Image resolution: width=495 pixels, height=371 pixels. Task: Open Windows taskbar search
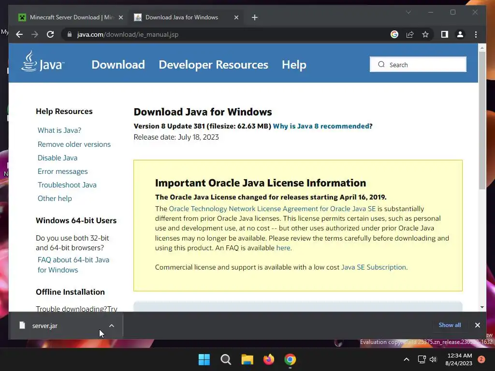point(226,359)
